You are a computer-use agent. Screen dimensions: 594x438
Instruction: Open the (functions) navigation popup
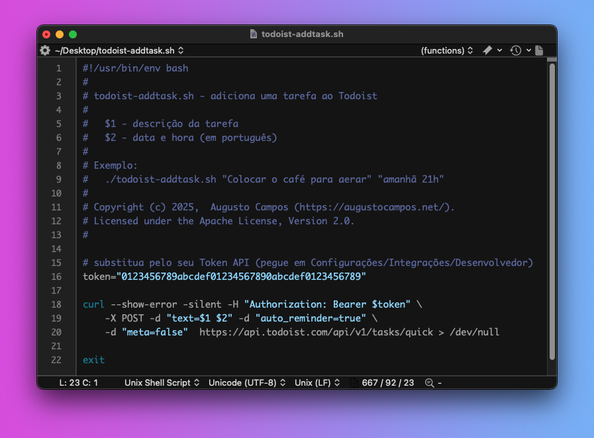pos(446,50)
